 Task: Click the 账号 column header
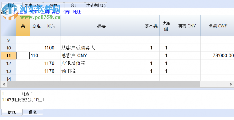coord(52,26)
